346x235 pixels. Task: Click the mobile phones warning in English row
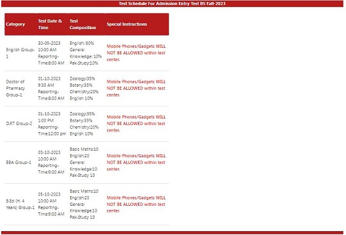136,53
